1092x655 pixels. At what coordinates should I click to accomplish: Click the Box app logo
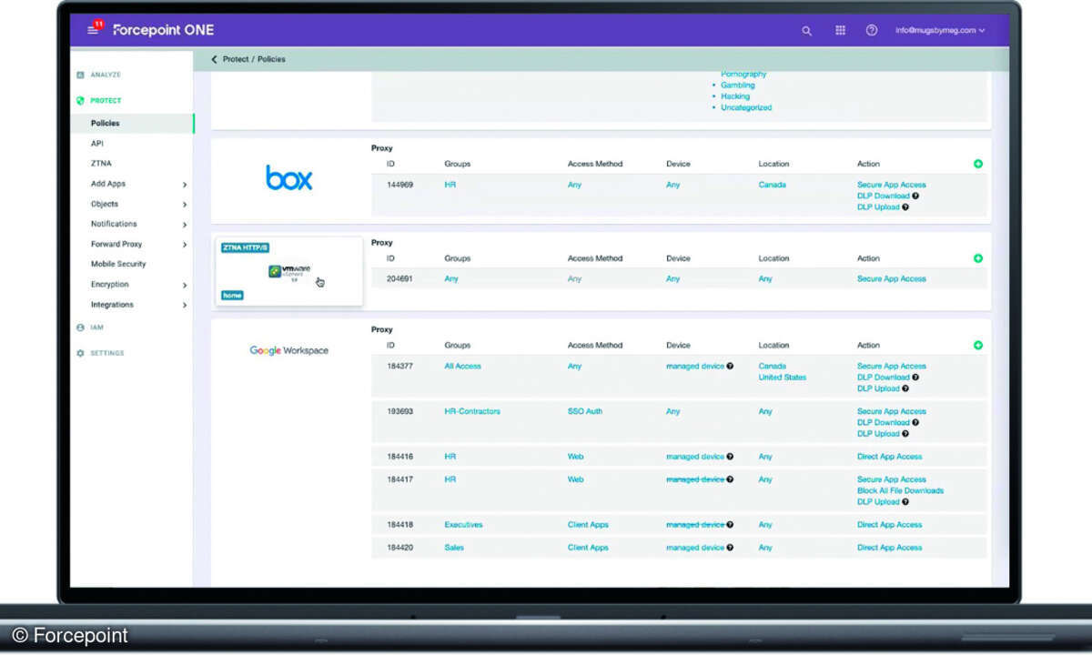[x=289, y=177]
